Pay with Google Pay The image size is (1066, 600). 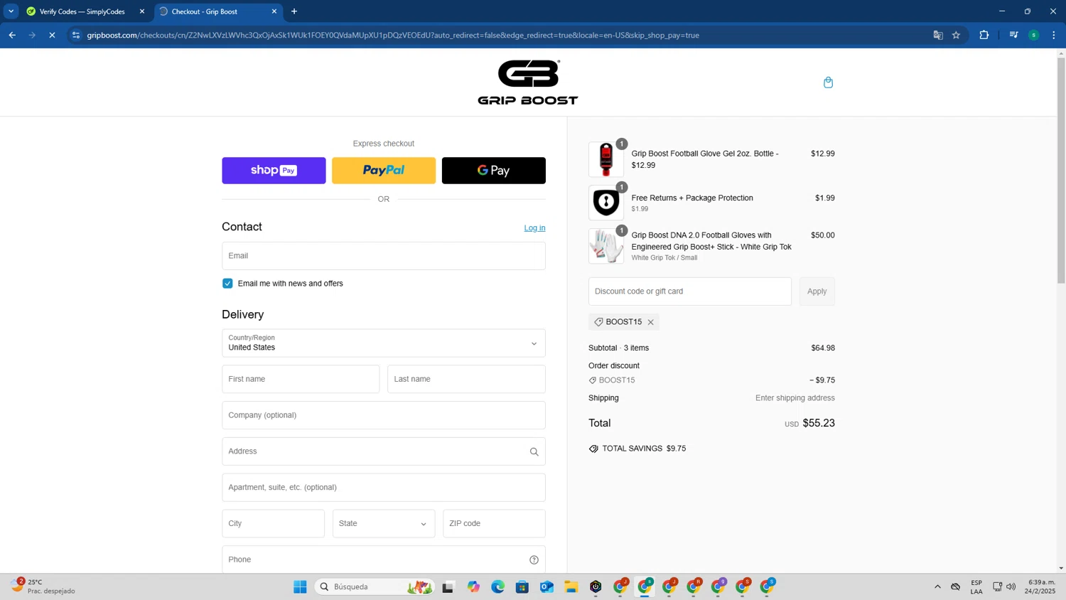494,171
